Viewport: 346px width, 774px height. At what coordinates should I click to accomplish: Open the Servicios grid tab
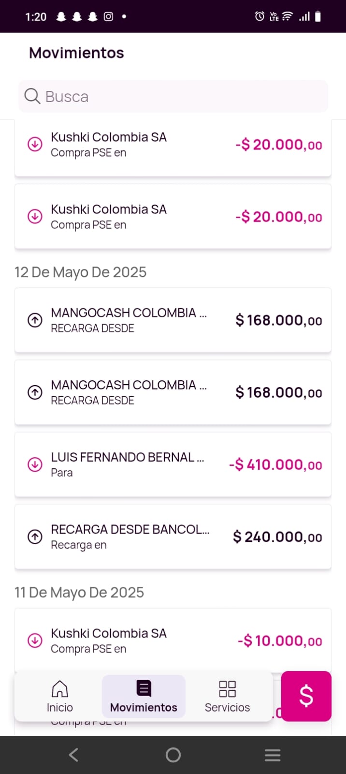[x=227, y=696]
